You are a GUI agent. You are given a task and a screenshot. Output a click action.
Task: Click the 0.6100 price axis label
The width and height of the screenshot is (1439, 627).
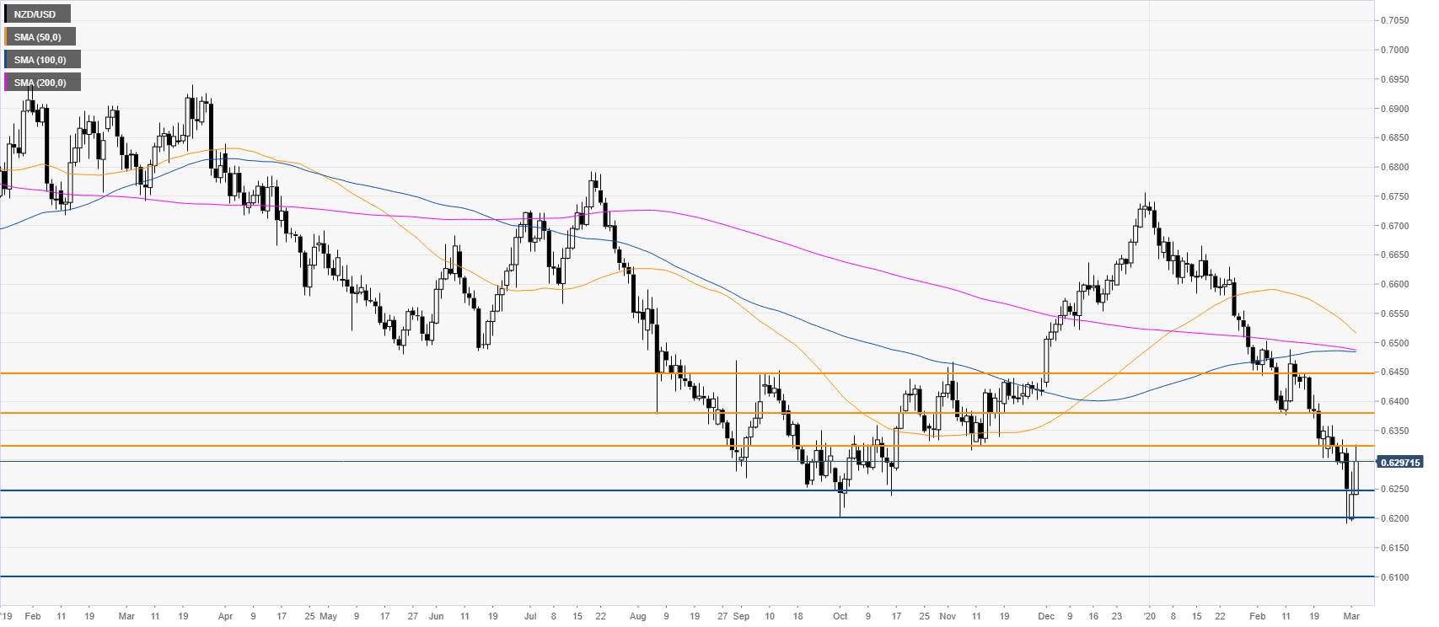[x=1393, y=577]
